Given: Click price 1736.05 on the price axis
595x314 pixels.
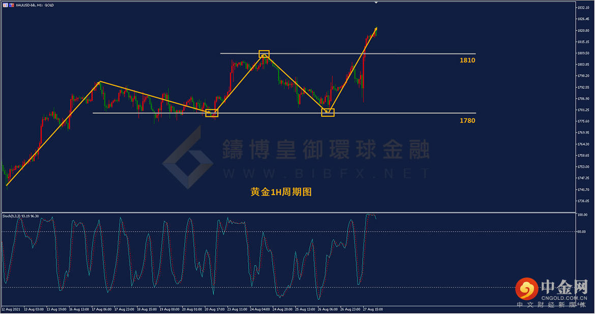Looking at the screenshot, I should click(x=583, y=201).
